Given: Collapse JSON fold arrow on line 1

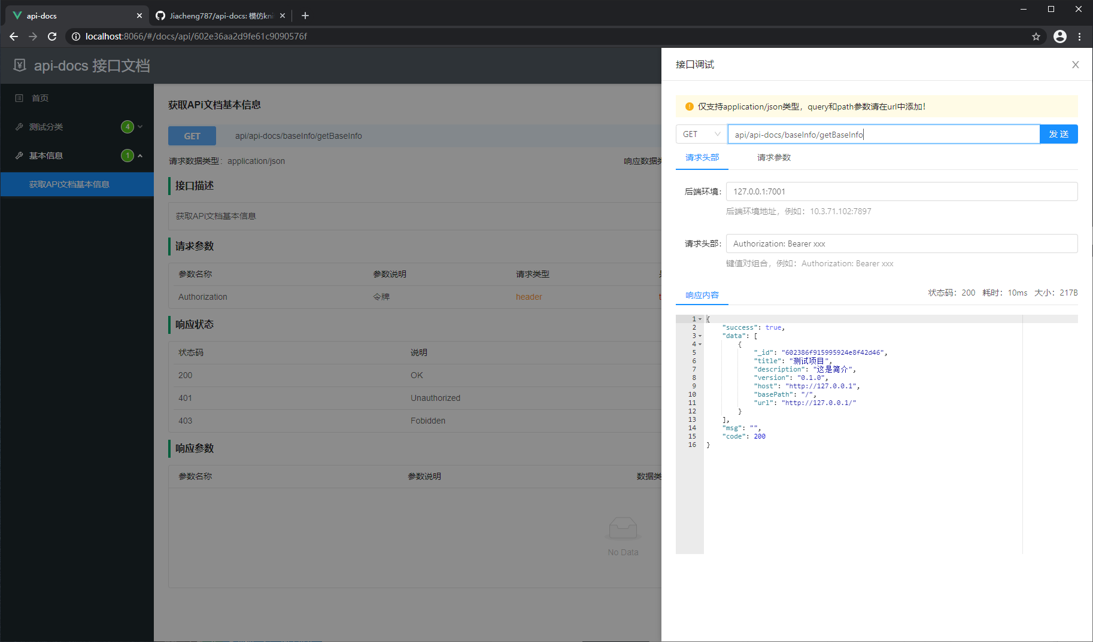Looking at the screenshot, I should tap(700, 319).
